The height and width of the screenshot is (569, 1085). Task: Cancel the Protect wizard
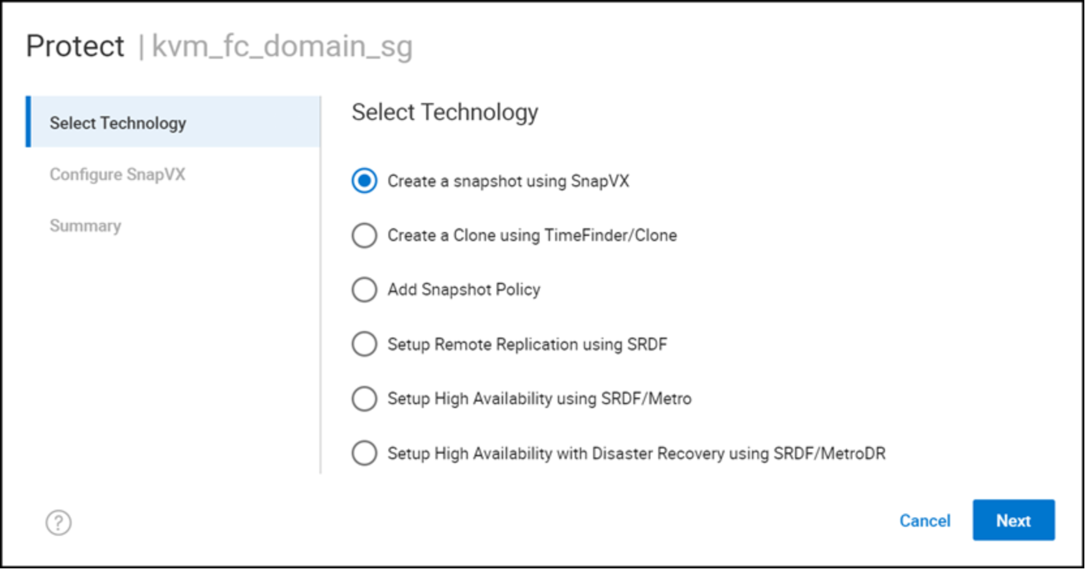[925, 521]
